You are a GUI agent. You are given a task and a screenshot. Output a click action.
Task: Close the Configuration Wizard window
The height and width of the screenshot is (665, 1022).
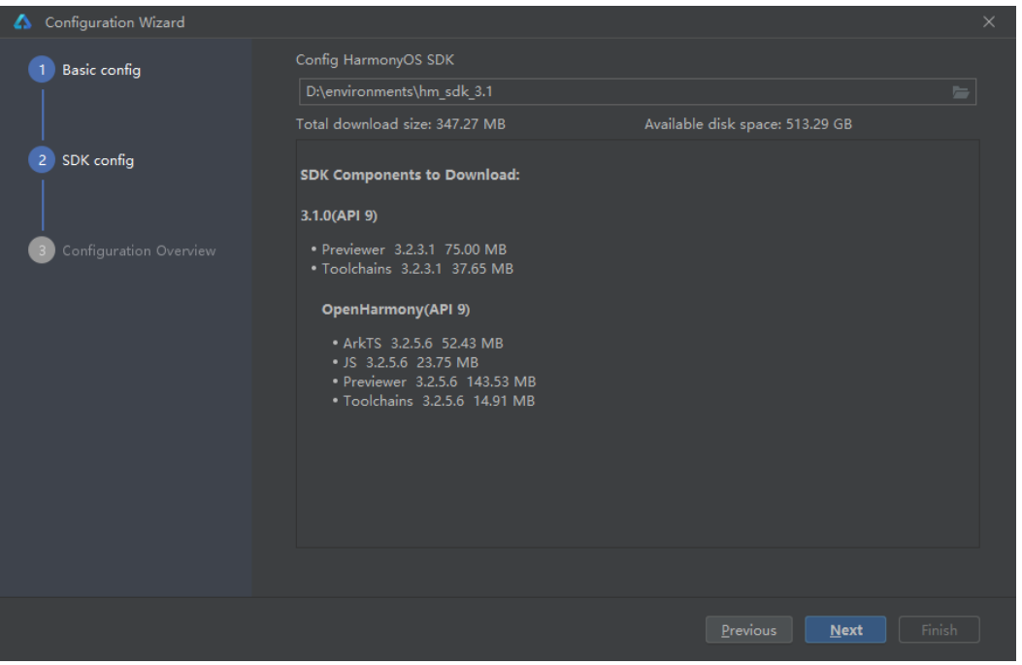pyautogui.click(x=989, y=22)
